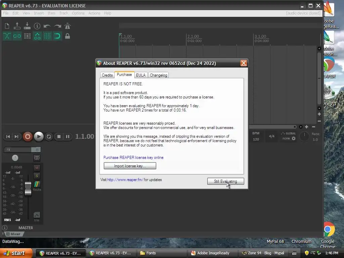Open the Windows start button
This screenshot has height=258, width=344.
pyautogui.click(x=16, y=253)
